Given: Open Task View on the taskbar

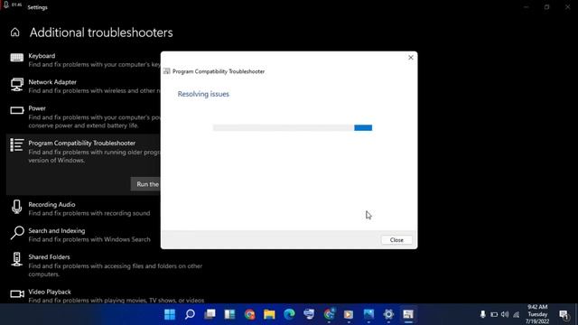Looking at the screenshot, I should point(210,314).
